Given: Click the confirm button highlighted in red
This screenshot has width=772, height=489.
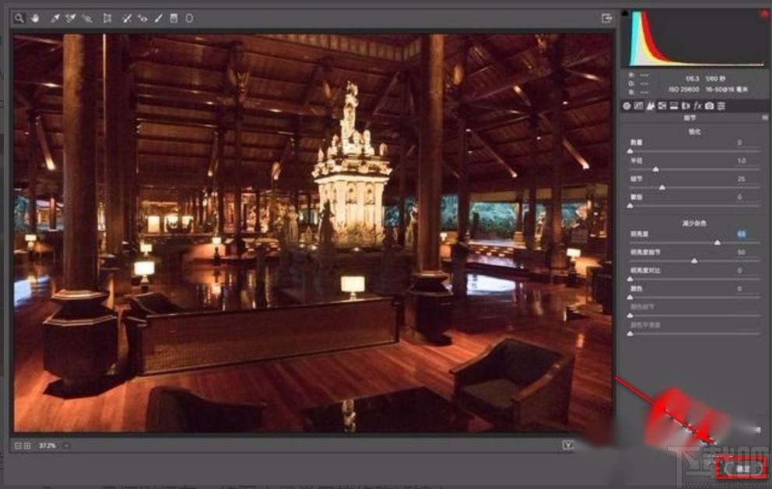Looking at the screenshot, I should click(x=742, y=468).
